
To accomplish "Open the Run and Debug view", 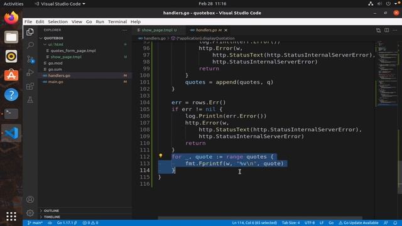I will (30, 73).
